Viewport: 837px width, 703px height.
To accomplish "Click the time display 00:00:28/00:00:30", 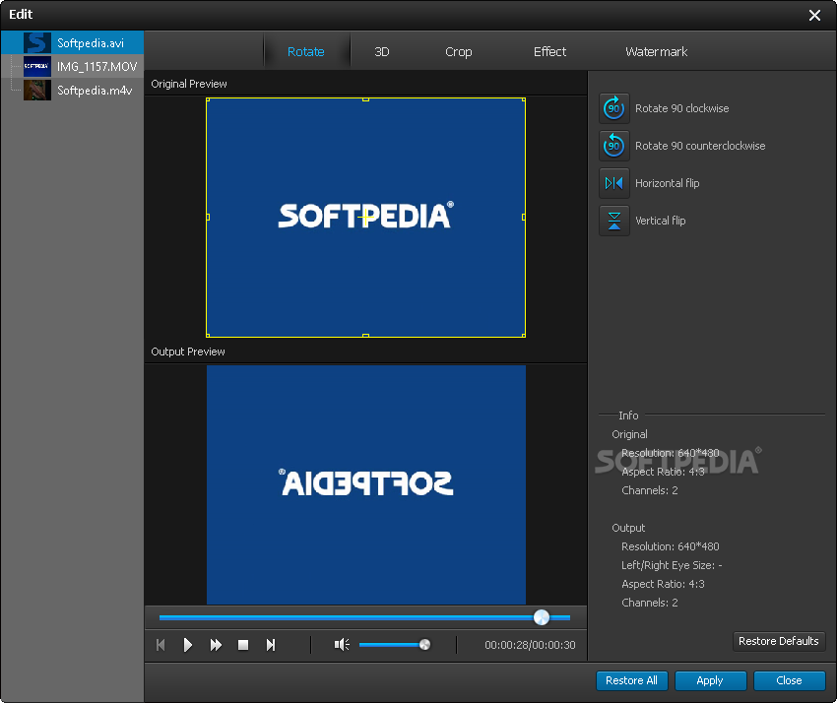I will coord(530,645).
